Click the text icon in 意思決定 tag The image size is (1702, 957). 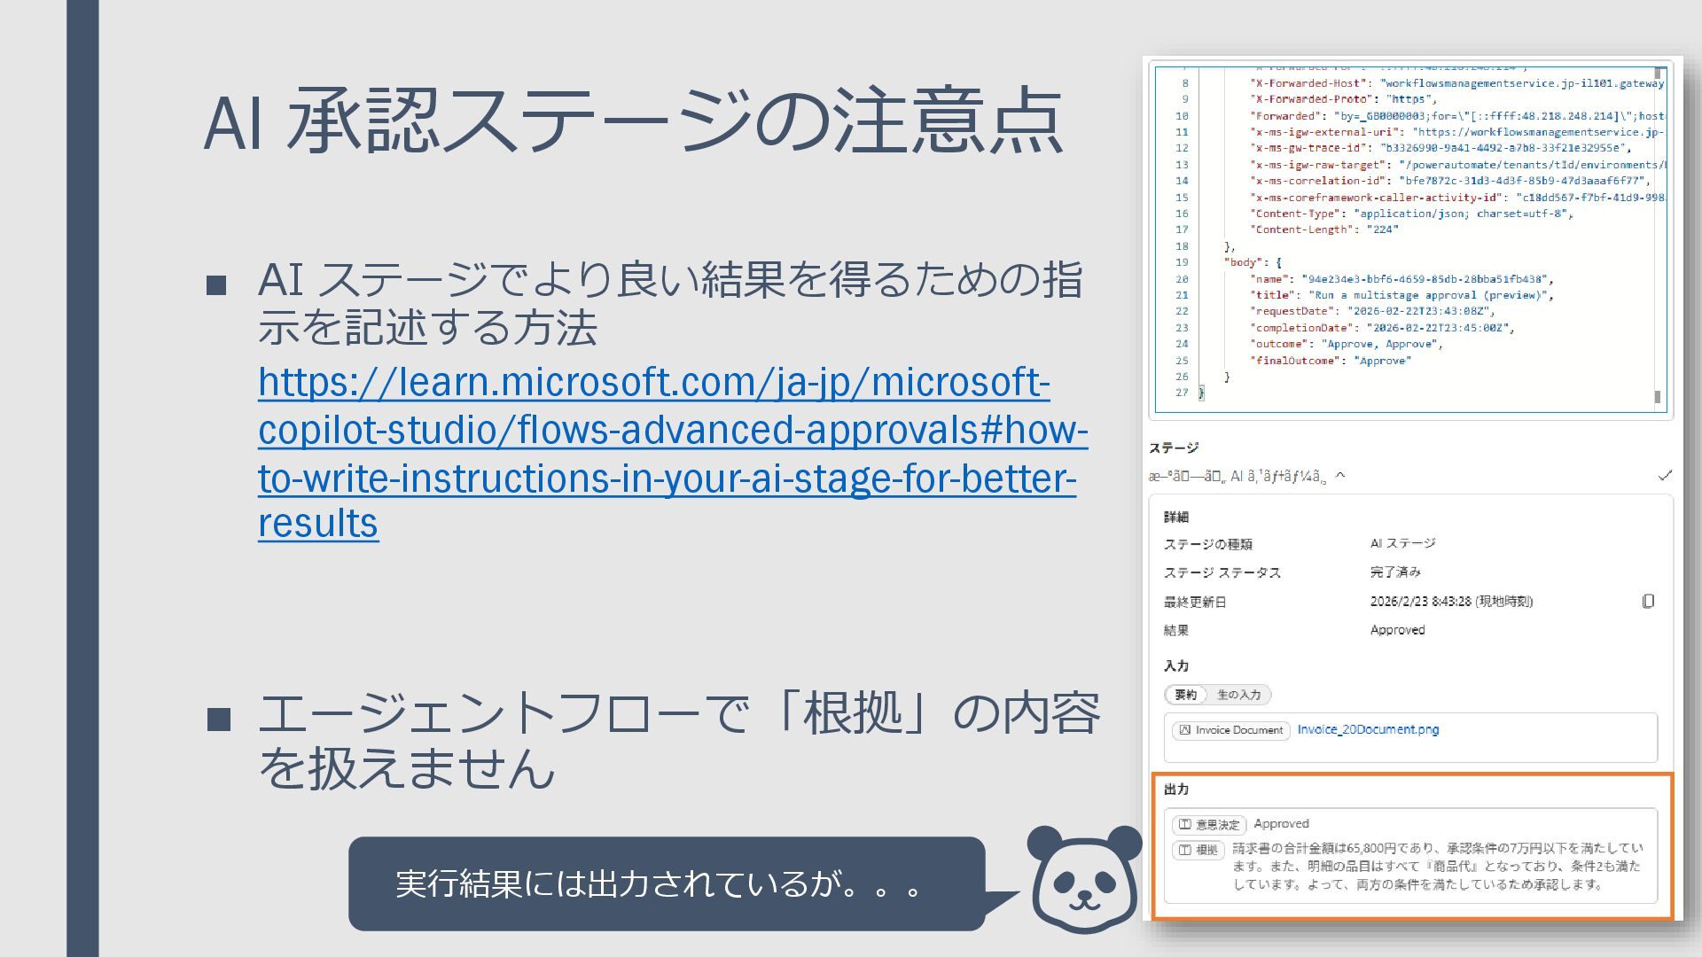click(x=1185, y=825)
